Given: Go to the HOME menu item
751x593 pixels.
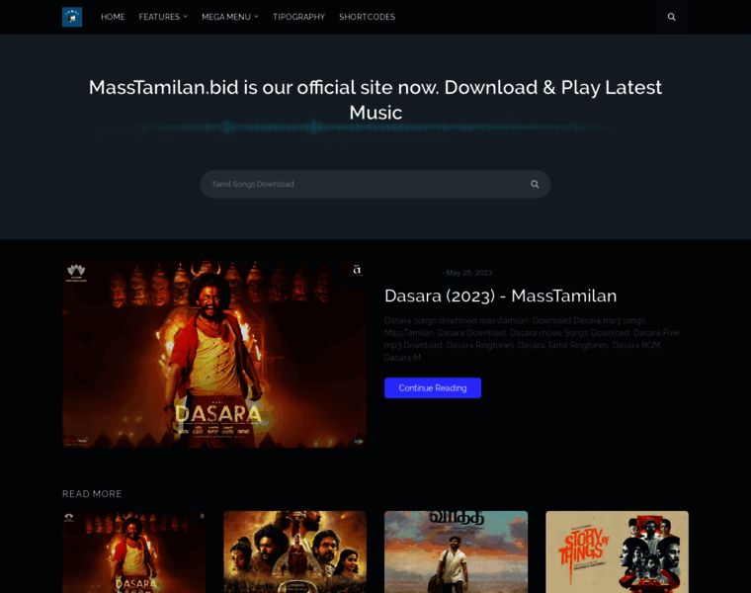Looking at the screenshot, I should (113, 17).
